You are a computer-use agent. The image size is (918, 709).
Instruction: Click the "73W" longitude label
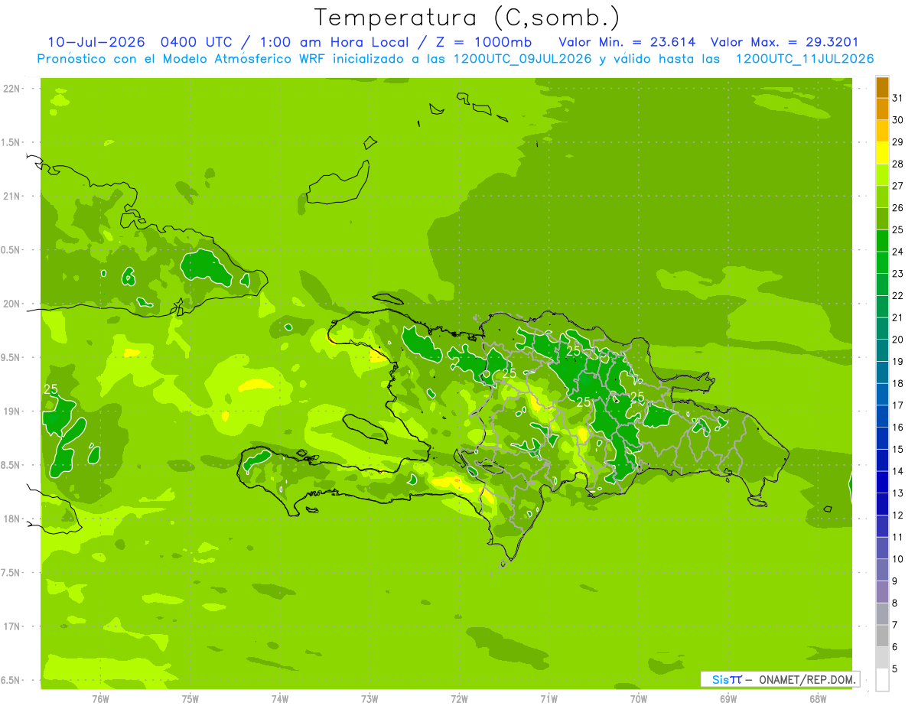(x=369, y=699)
